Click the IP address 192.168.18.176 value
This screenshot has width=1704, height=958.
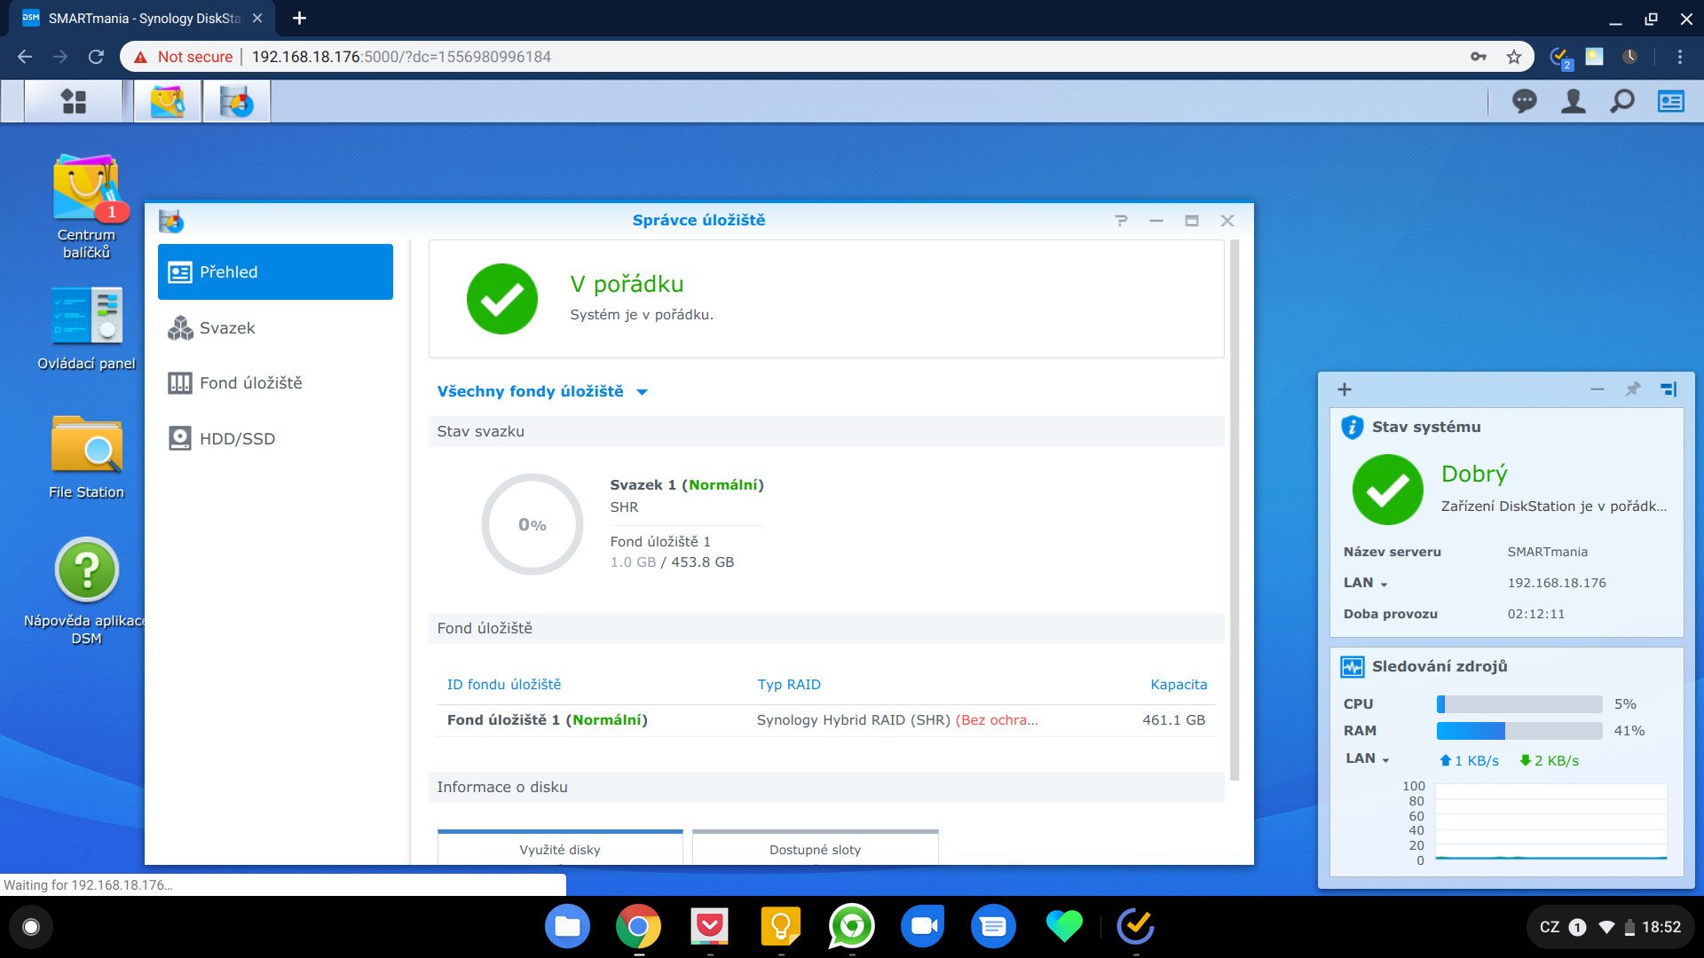pos(1557,583)
